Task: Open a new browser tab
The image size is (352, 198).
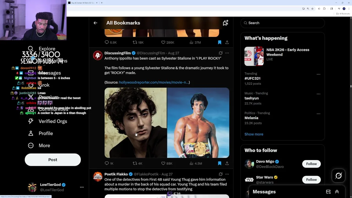Action: tap(102, 3)
